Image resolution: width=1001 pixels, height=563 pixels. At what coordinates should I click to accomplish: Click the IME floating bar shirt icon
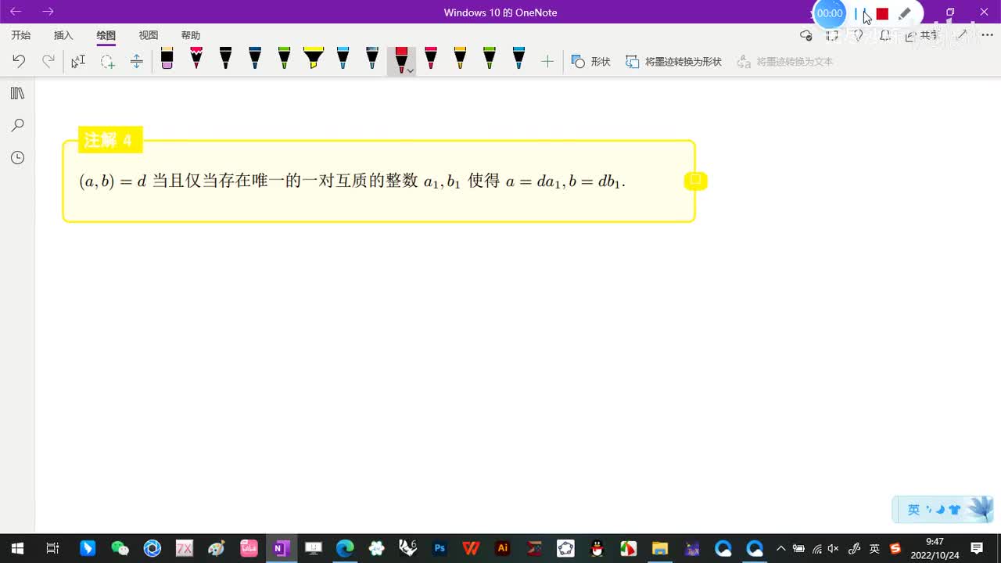[955, 510]
